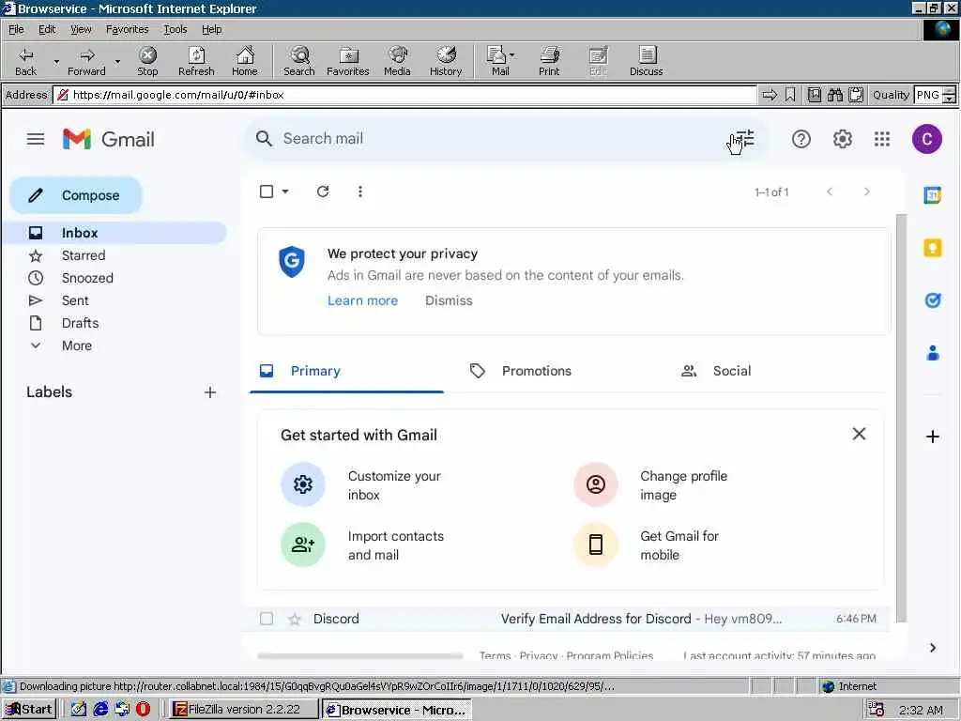The image size is (961, 721).
Task: Click the Compose button
Action: pos(76,195)
